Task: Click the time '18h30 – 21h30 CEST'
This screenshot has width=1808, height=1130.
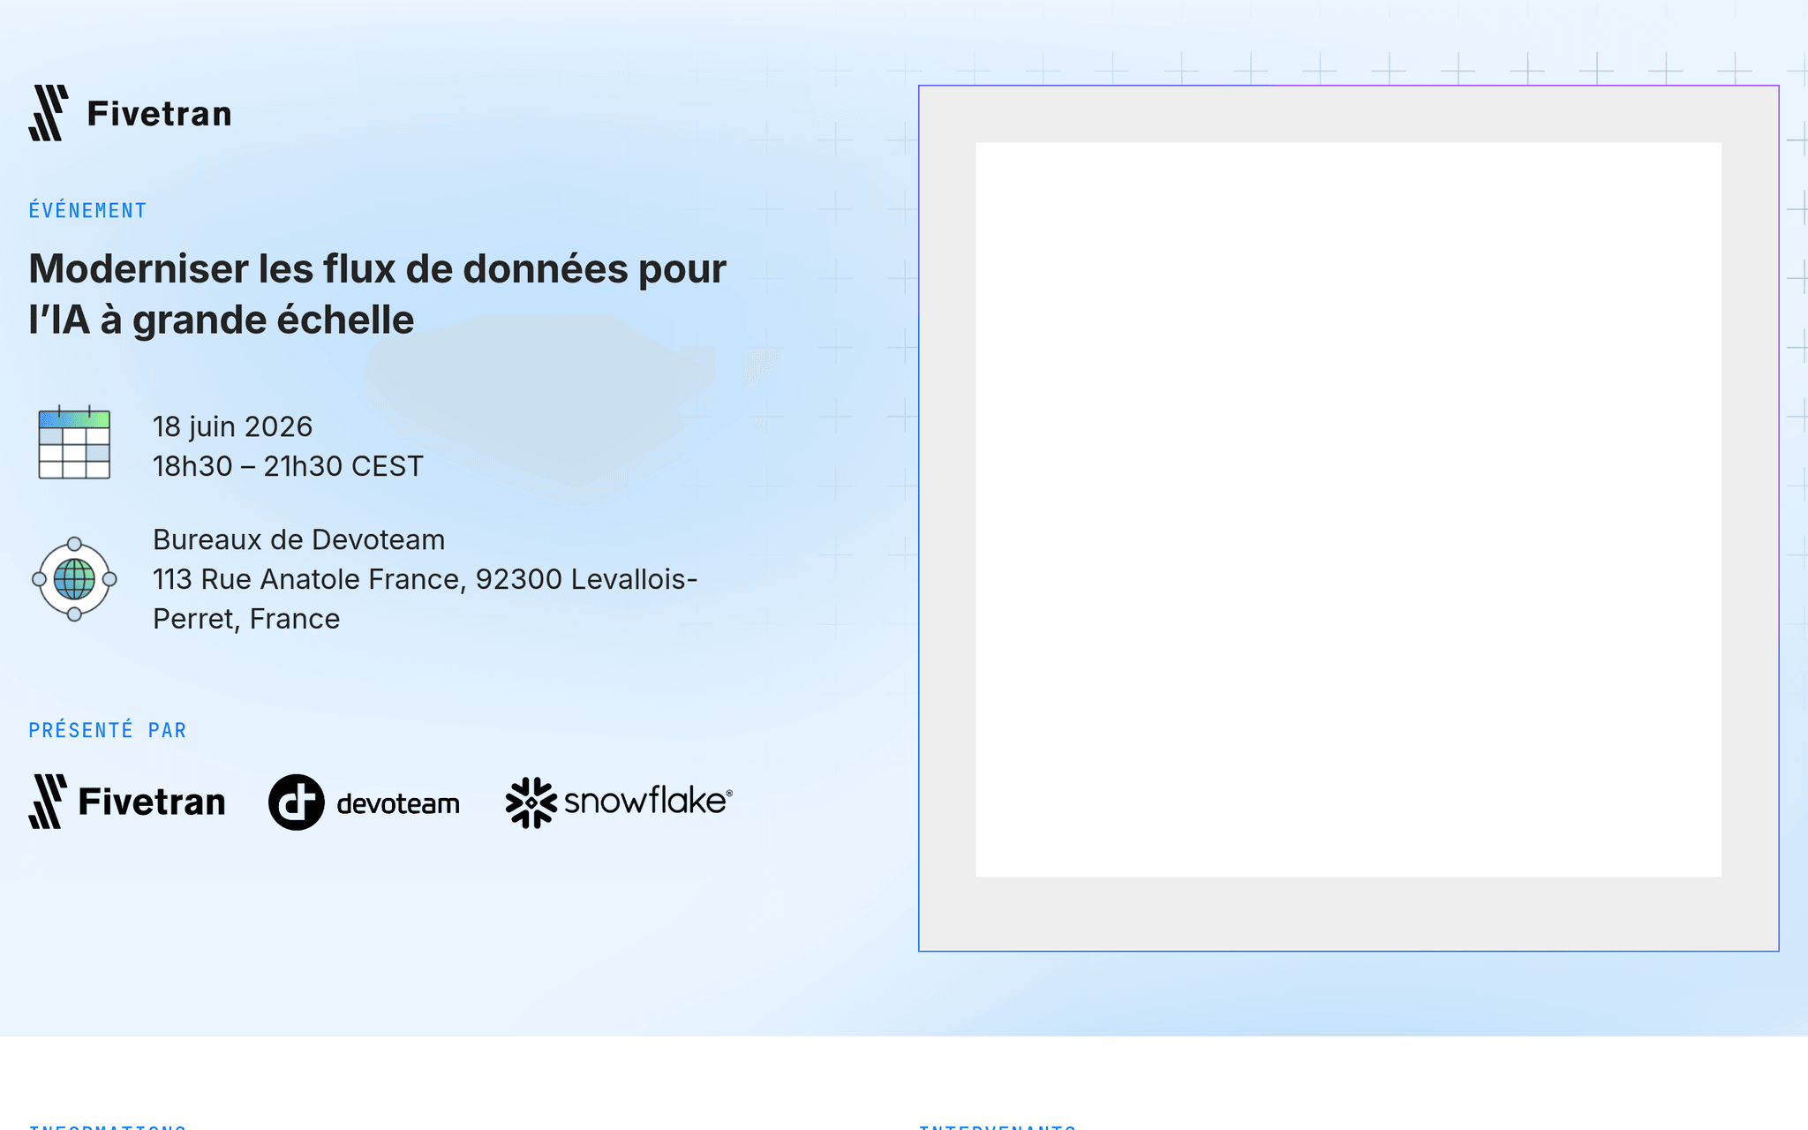Action: click(288, 466)
